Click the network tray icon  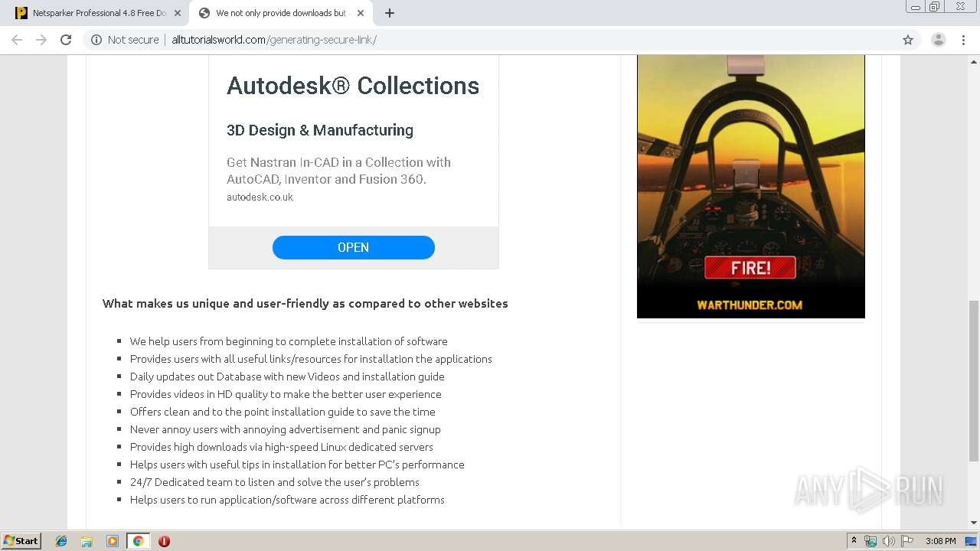(x=871, y=541)
